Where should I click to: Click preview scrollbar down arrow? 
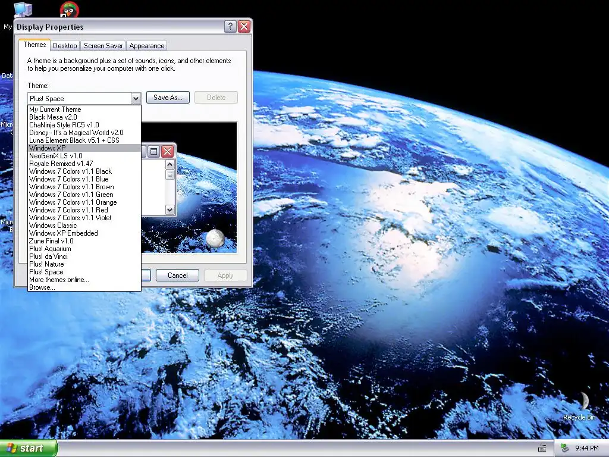tap(169, 210)
